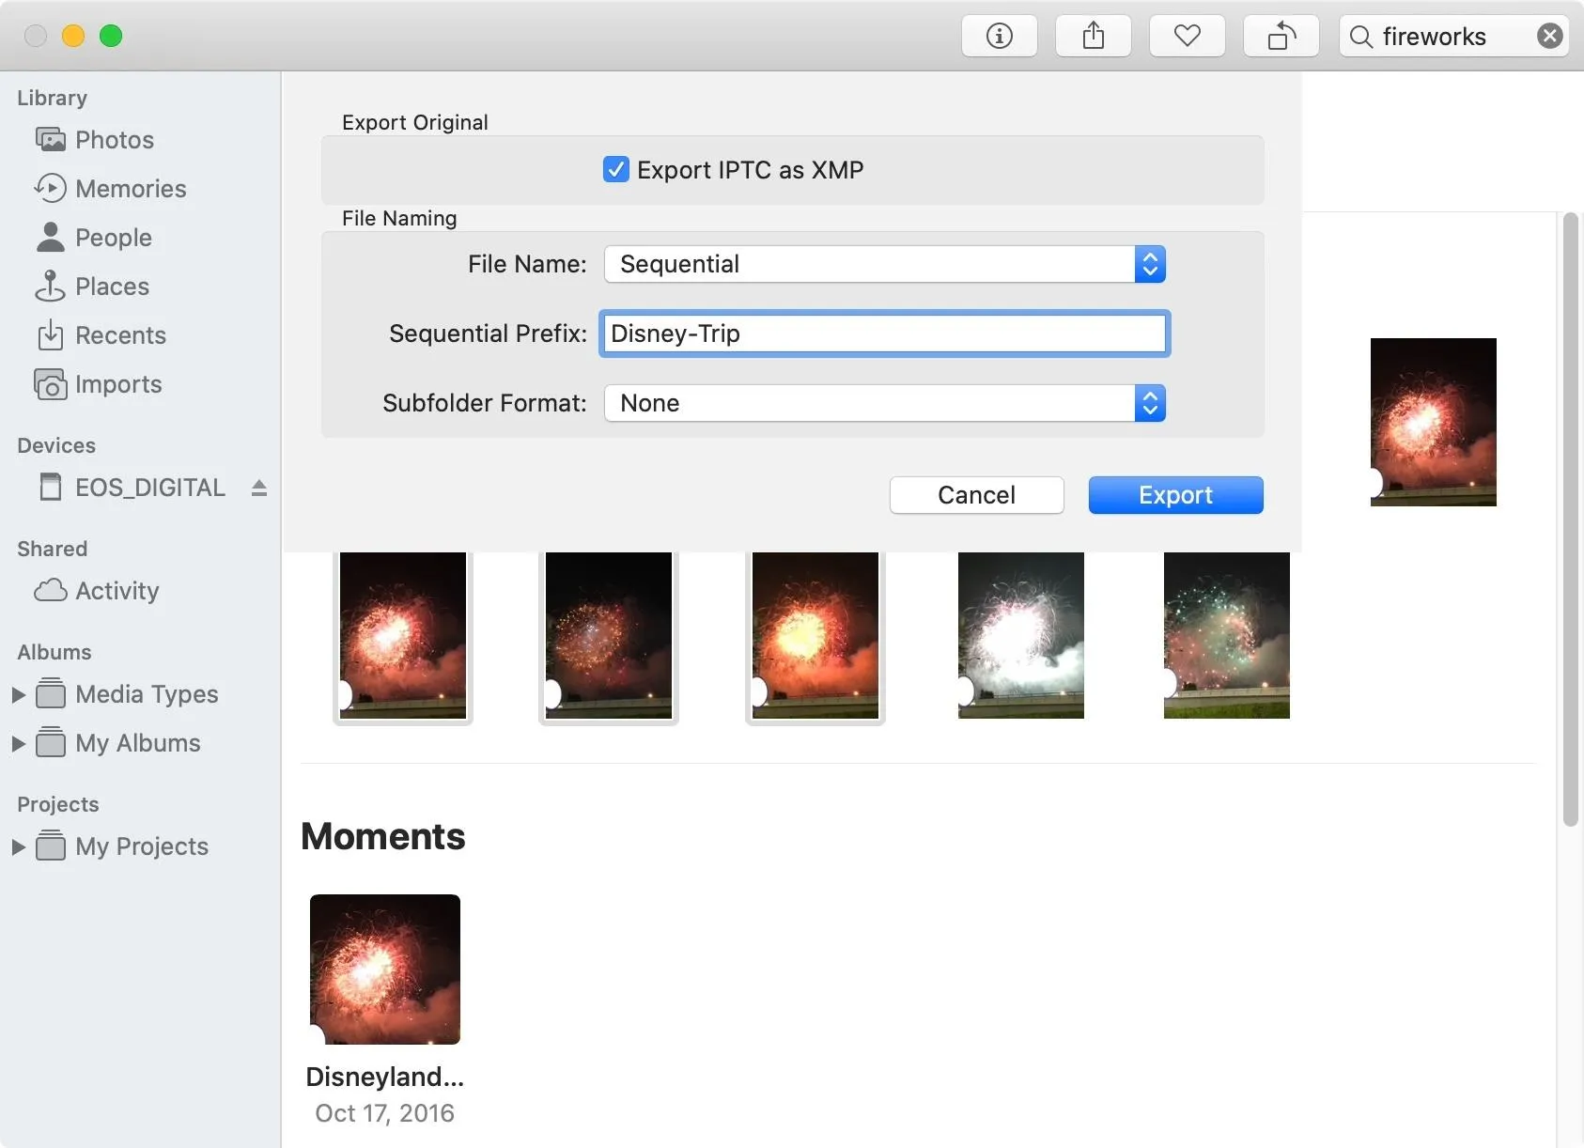Click the blue Export button
The width and height of the screenshot is (1584, 1148).
[x=1176, y=495]
